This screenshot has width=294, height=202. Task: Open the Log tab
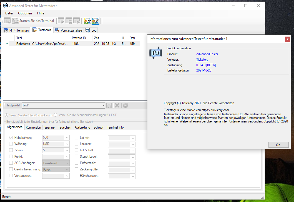click(91, 30)
